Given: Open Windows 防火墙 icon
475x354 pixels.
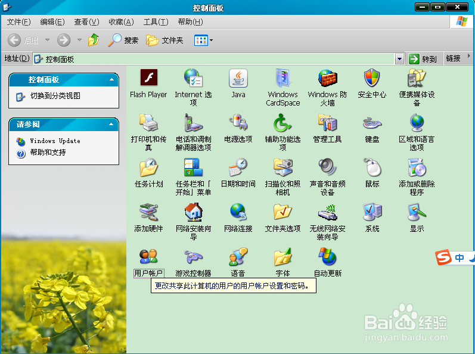Looking at the screenshot, I should 327,78.
